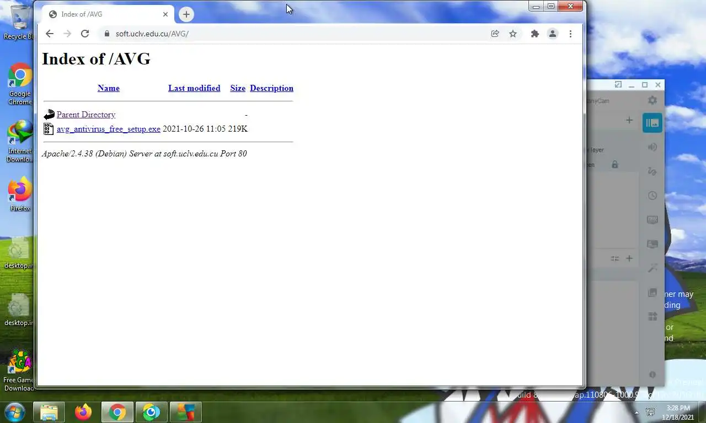Select the ManyCam presets image panel icon
The width and height of the screenshot is (706, 423).
[652, 123]
